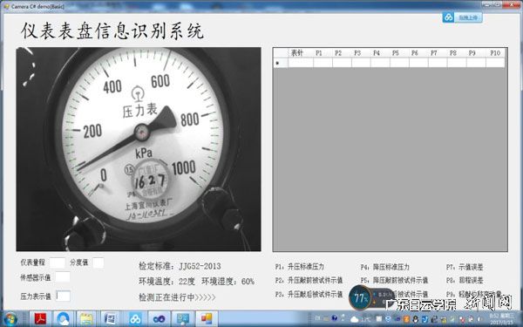Click the P7: 示值误差 legend text
Image resolution: width=523 pixels, height=327 pixels.
tap(465, 267)
